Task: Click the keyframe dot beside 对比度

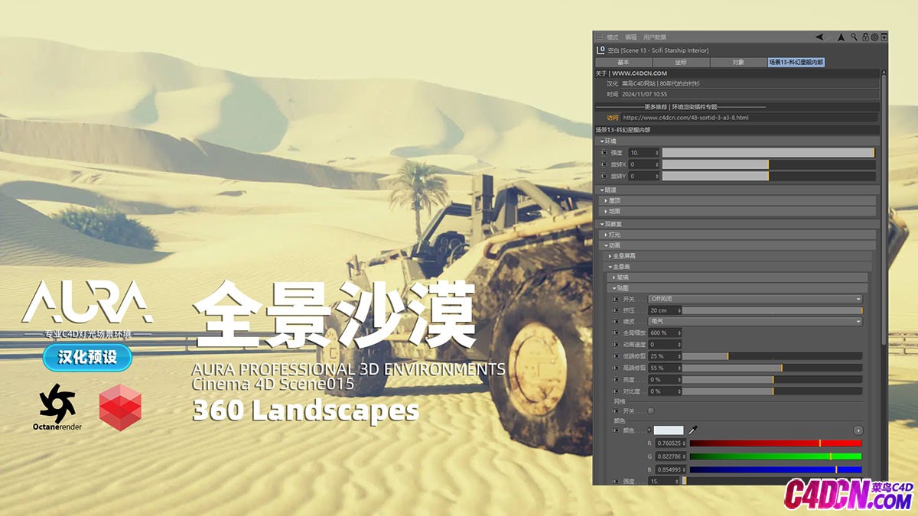Action: point(617,391)
